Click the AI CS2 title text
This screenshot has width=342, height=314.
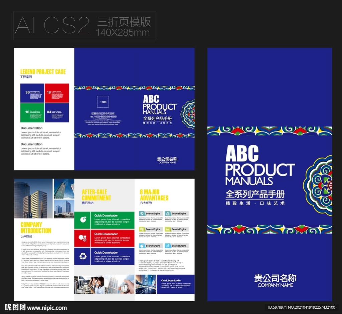[x=52, y=25]
